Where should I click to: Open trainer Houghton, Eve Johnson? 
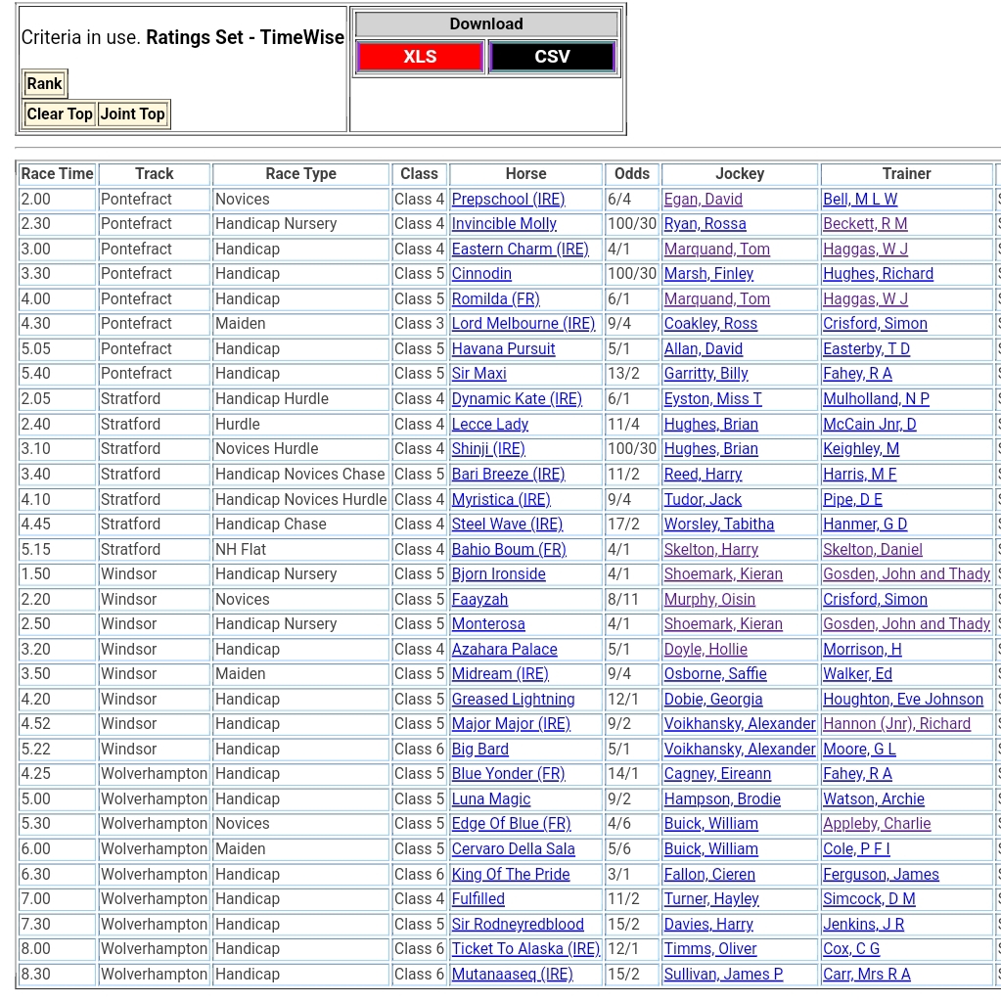902,700
